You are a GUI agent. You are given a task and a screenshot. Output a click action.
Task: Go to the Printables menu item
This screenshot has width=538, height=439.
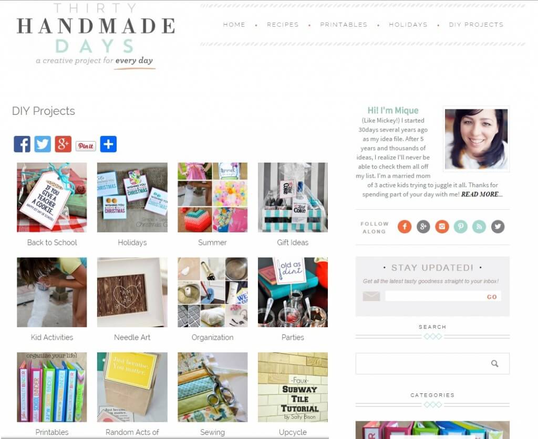[x=344, y=25]
